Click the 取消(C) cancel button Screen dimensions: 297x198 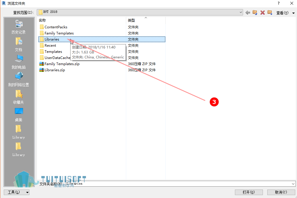[281, 192]
